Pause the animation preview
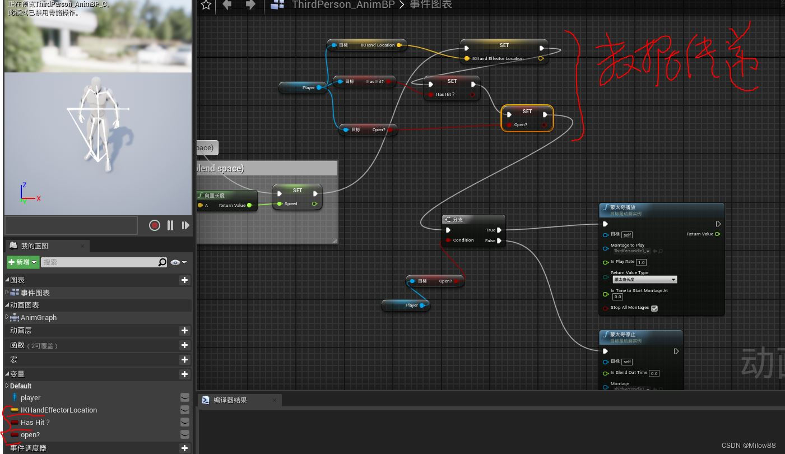 pos(170,225)
